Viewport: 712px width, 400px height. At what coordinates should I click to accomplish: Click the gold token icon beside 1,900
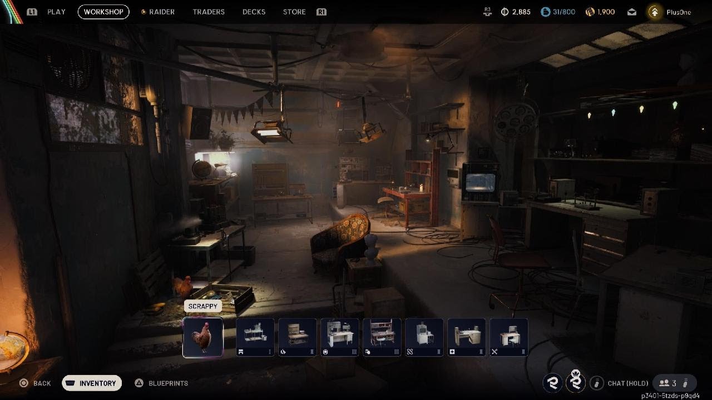[590, 12]
